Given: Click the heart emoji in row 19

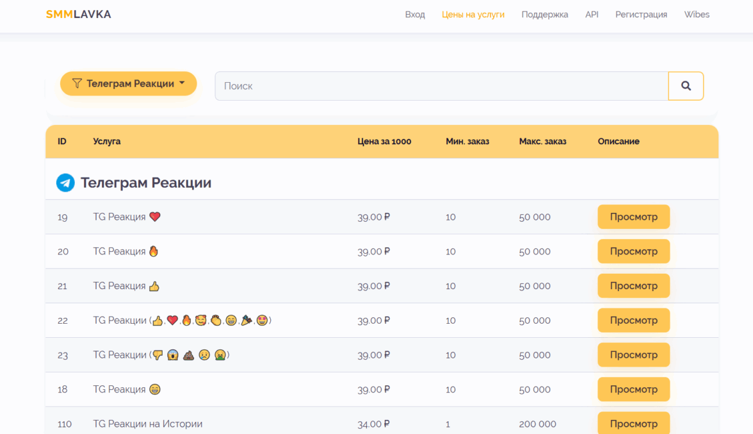Looking at the screenshot, I should point(155,217).
